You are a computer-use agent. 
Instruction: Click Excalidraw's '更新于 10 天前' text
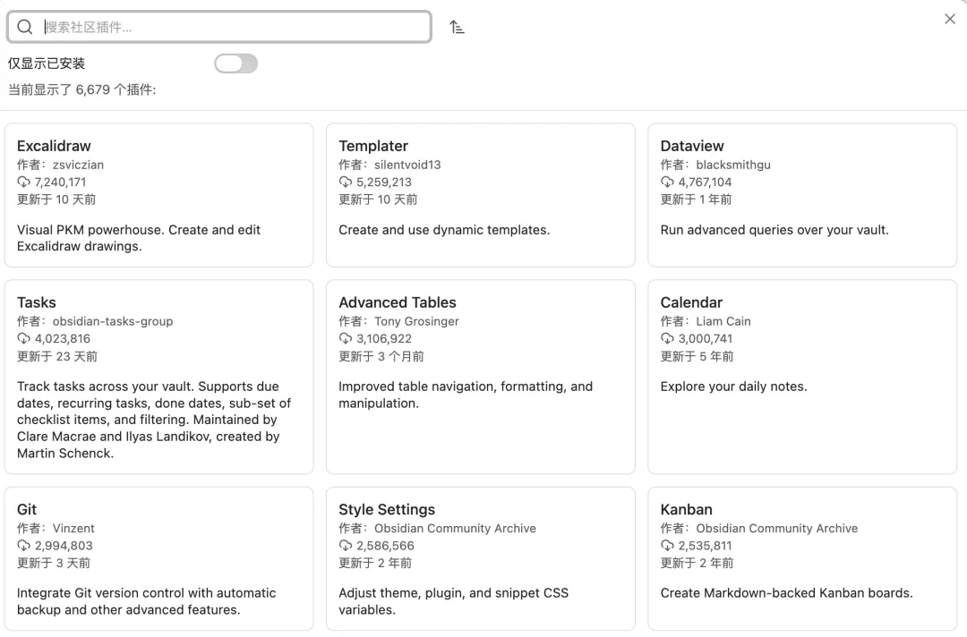(56, 200)
